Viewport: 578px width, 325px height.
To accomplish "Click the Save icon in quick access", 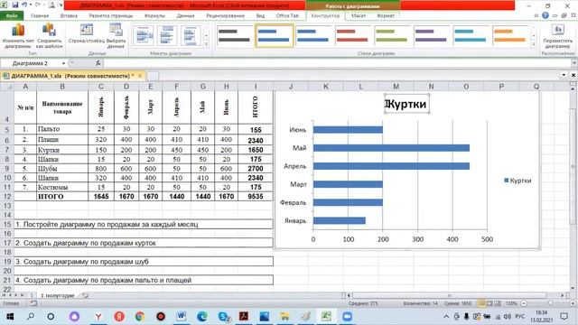I will (15, 5).
